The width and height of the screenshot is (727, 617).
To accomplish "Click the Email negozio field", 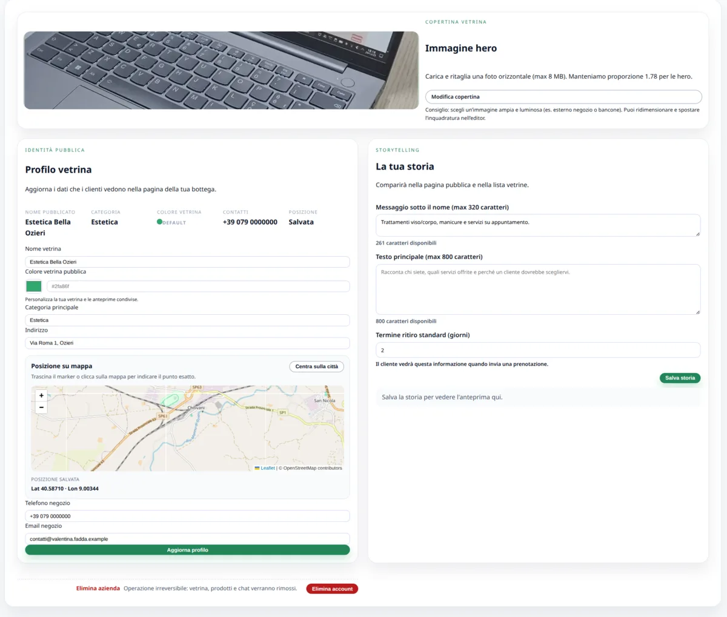I will (187, 538).
